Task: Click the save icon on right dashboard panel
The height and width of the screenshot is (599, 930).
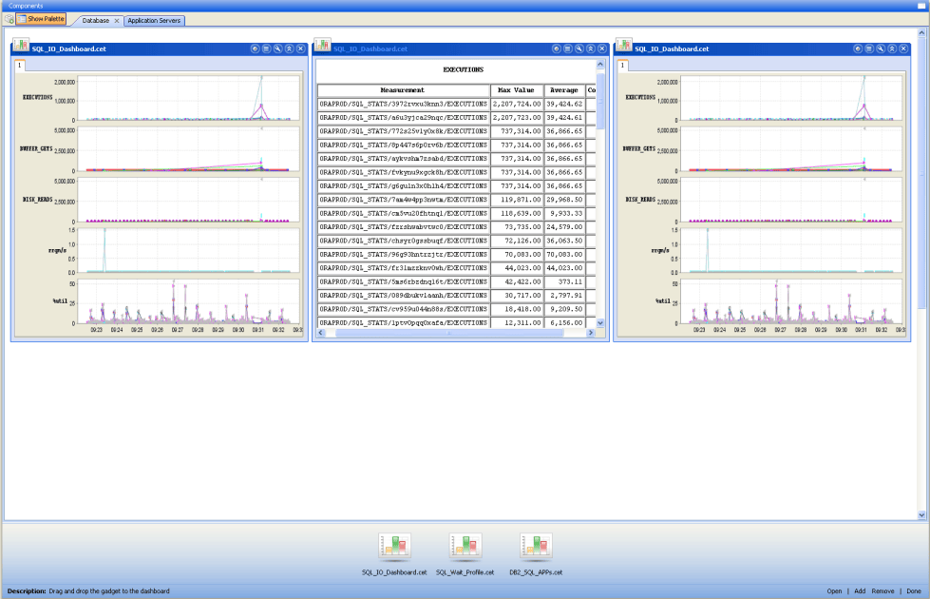Action: click(x=869, y=48)
